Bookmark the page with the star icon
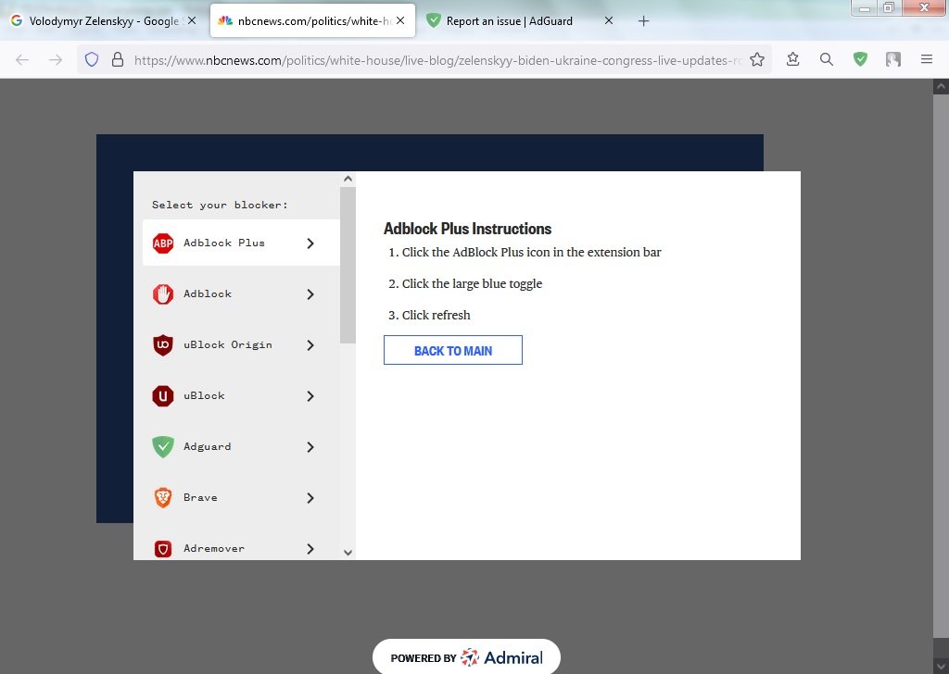The image size is (949, 674). [x=757, y=58]
